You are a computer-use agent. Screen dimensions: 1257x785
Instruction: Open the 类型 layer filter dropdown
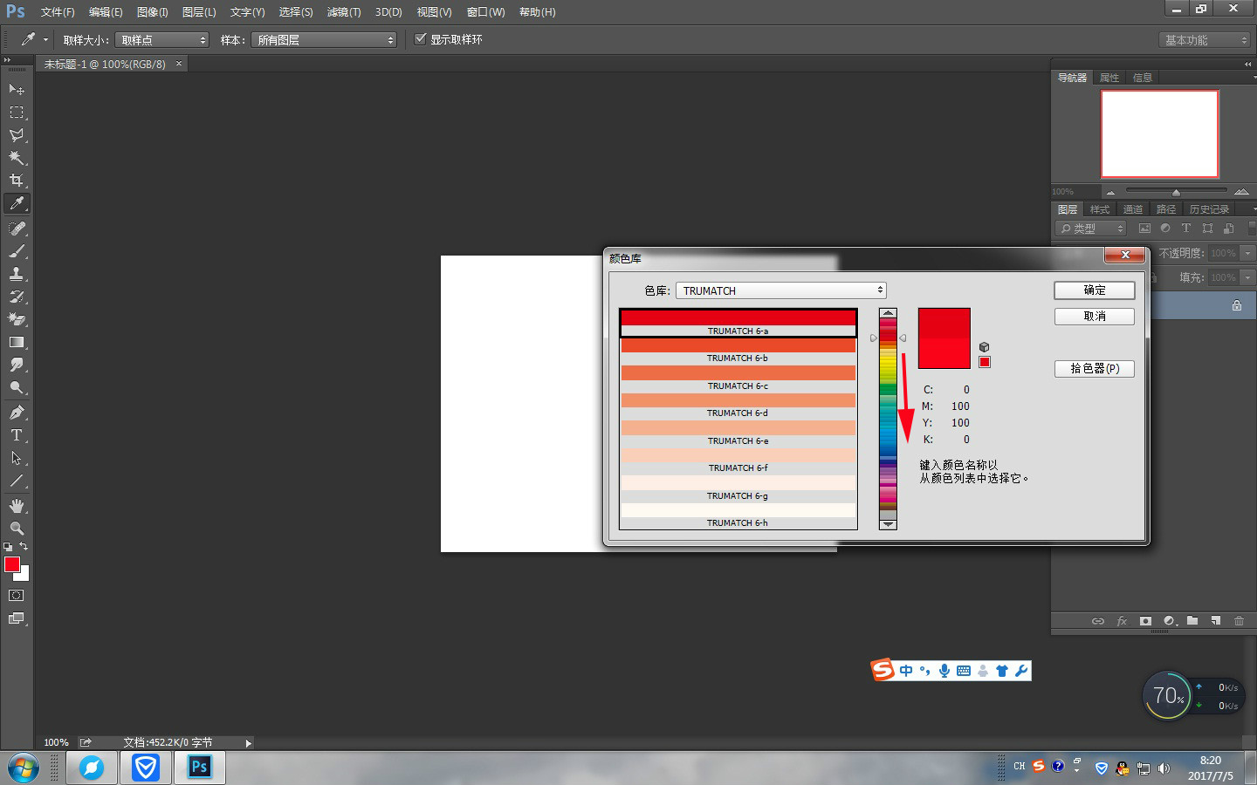click(x=1091, y=229)
